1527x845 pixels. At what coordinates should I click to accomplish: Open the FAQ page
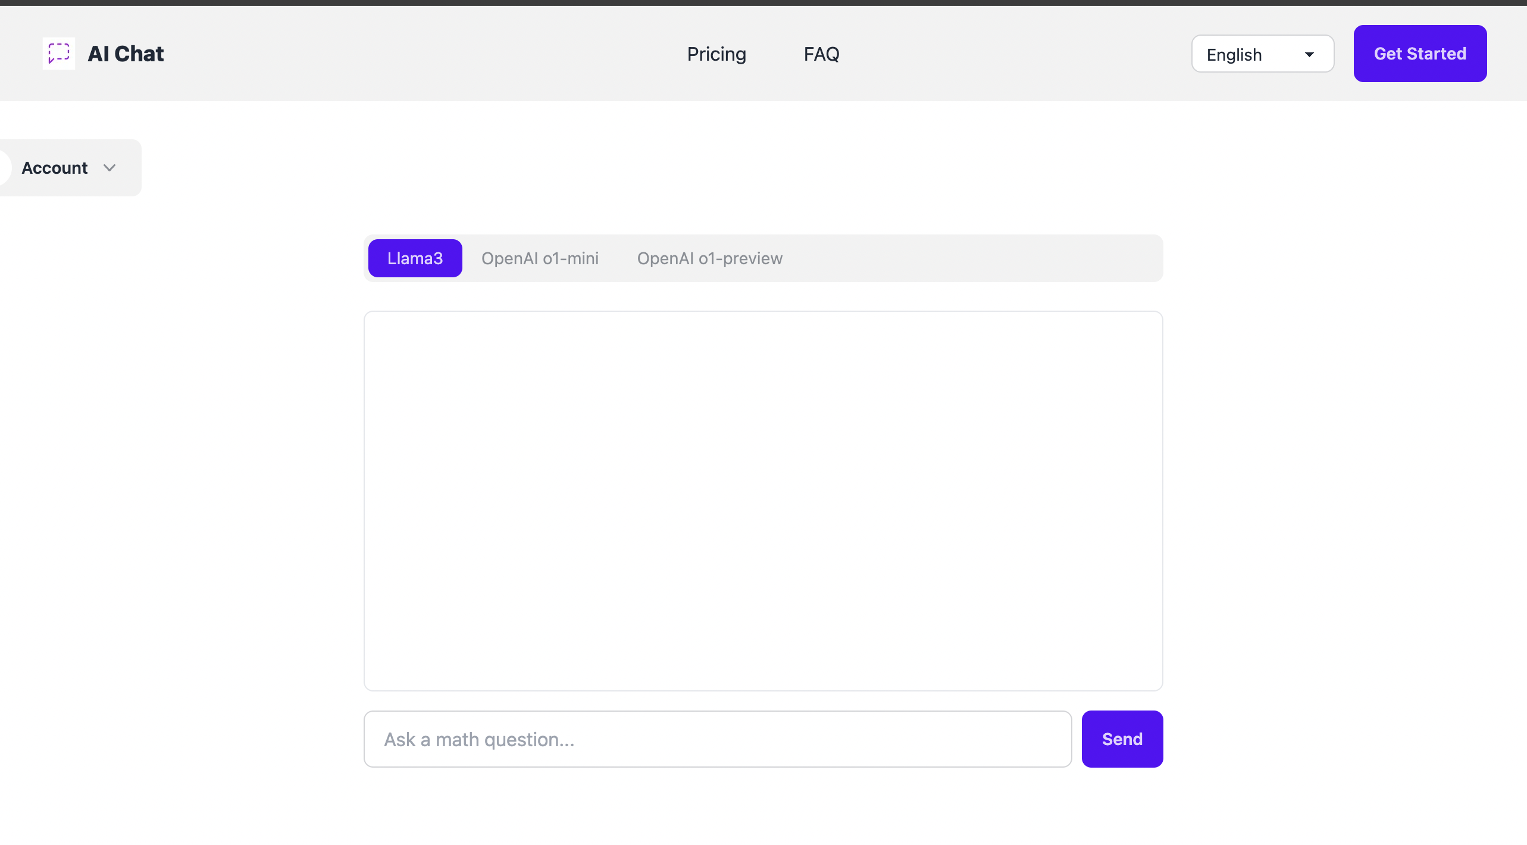[821, 54]
